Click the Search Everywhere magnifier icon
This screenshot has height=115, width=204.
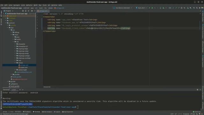point(197,8)
